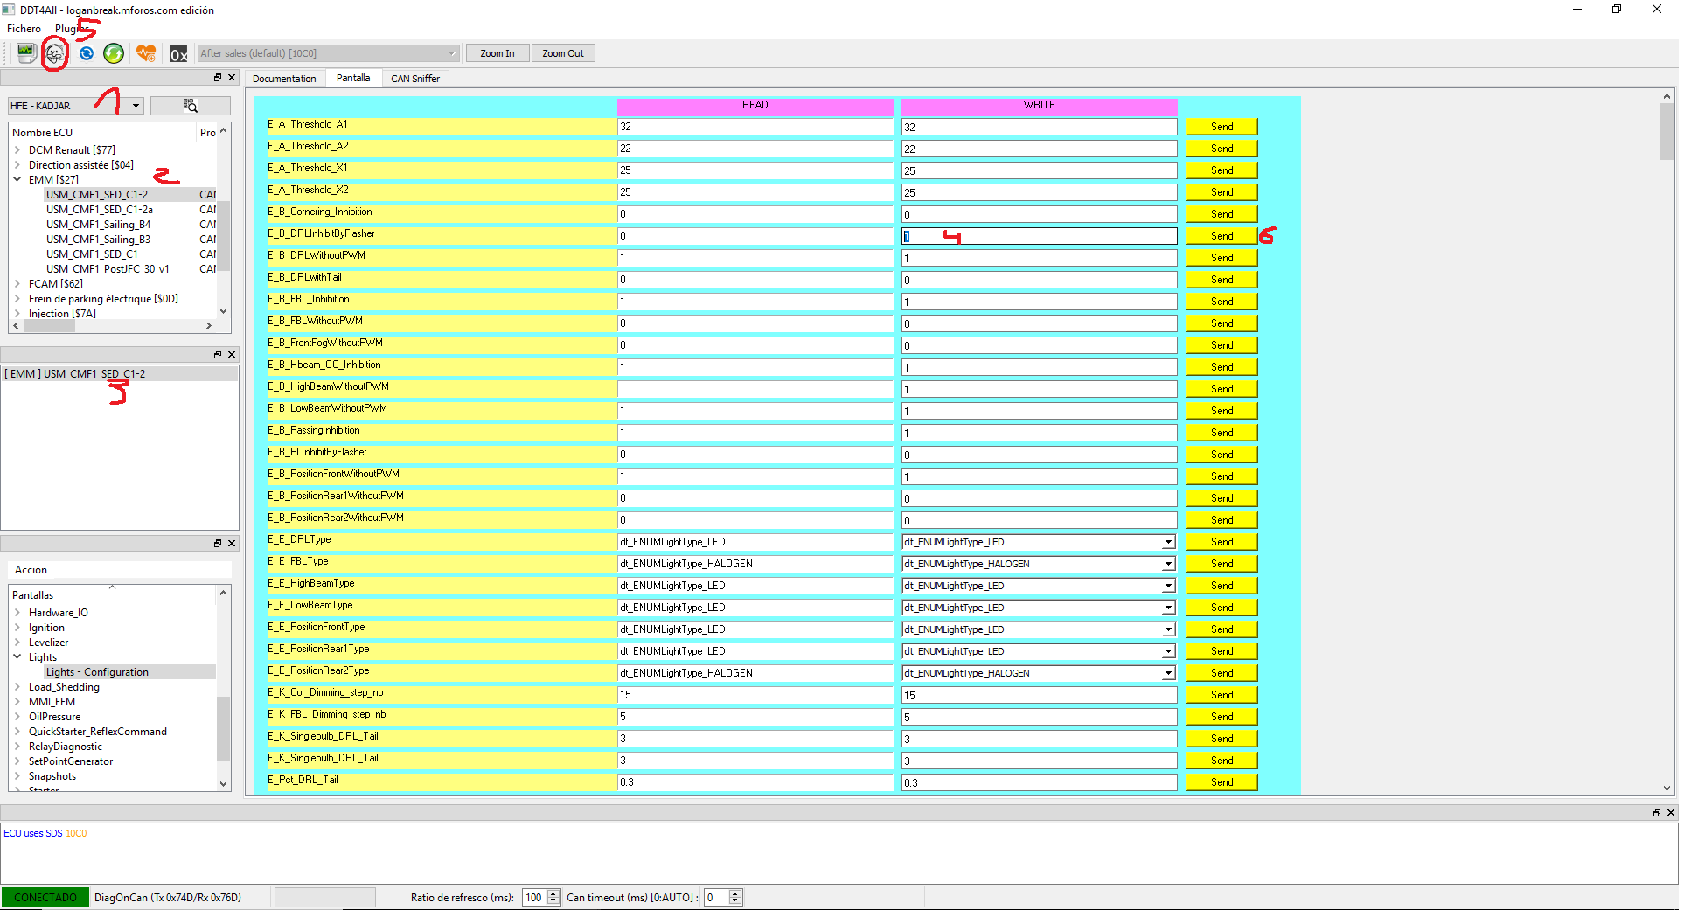The width and height of the screenshot is (1698, 910).
Task: Close the panel listing [ EMM ] USM_CMF1_SED_C1-2
Action: coord(232,354)
